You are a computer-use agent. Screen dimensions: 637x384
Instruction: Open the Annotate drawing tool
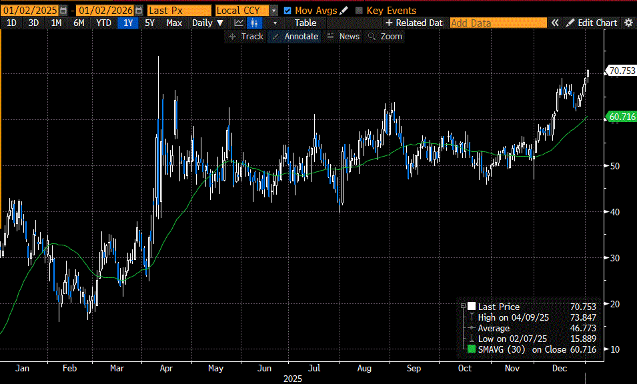pos(294,37)
